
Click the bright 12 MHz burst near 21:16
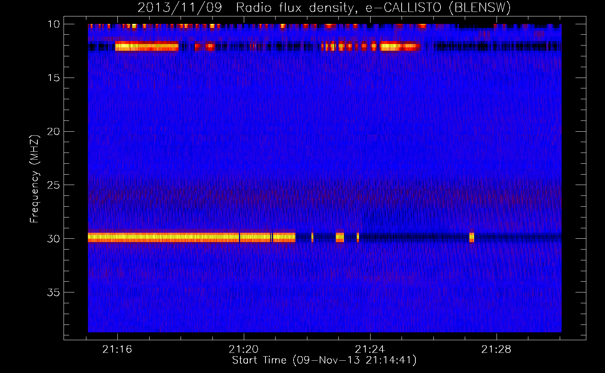[x=147, y=47]
